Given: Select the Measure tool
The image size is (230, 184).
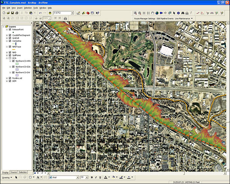Looking at the screenshot, I should (x=187, y=13).
